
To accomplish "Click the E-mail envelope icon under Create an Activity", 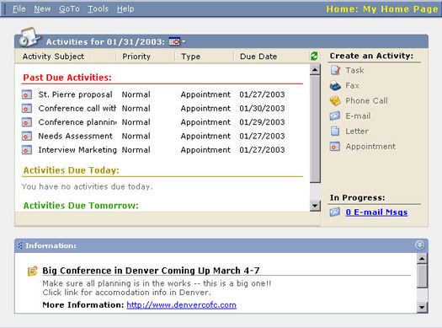I will click(x=335, y=116).
